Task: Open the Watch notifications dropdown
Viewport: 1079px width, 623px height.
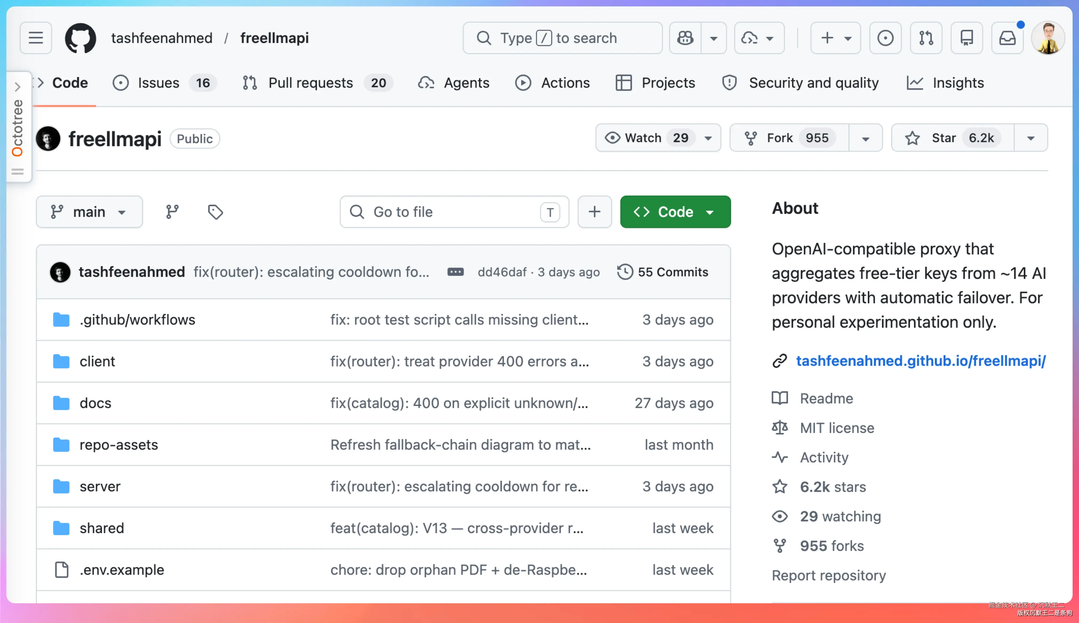Action: (x=658, y=138)
